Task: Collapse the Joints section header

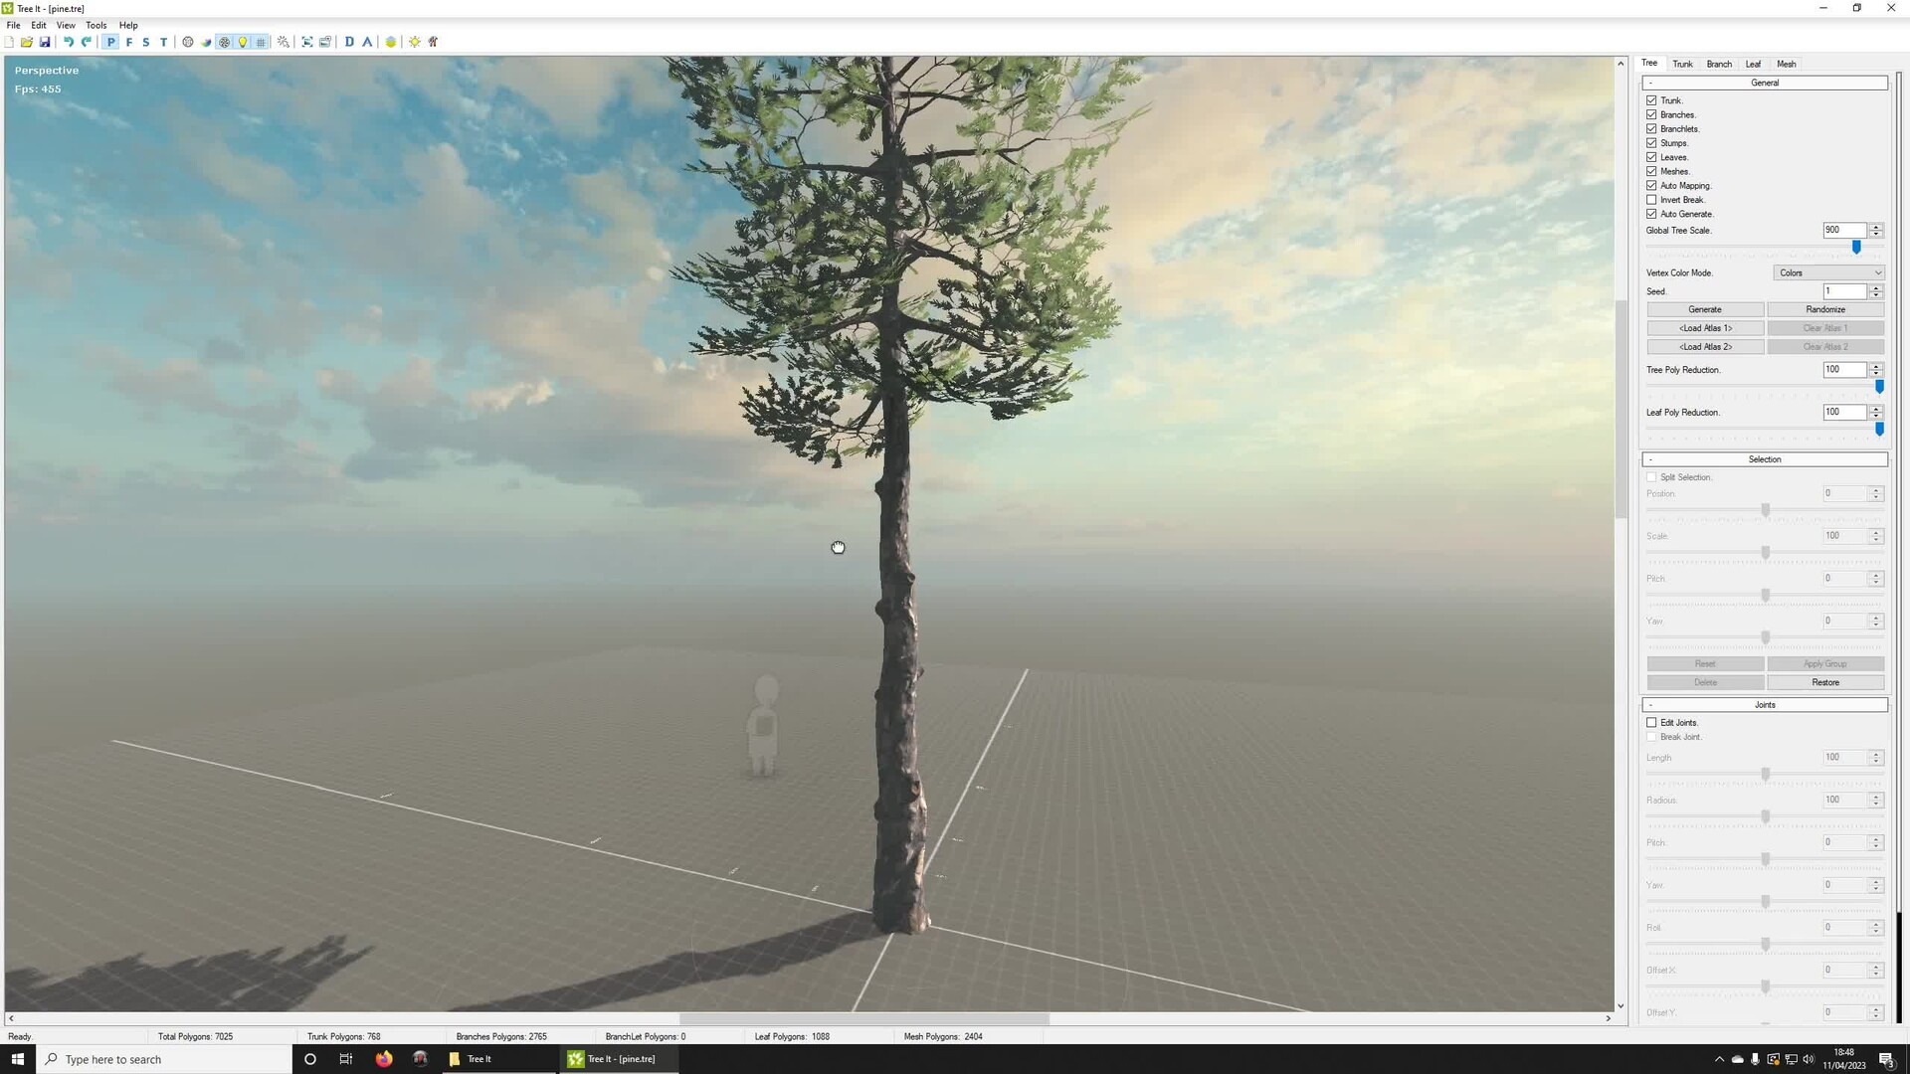Action: (x=1764, y=705)
